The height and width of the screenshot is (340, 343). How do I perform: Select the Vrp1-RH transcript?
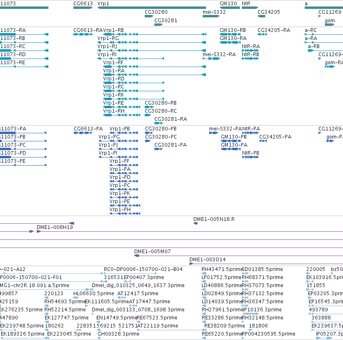[122, 115]
